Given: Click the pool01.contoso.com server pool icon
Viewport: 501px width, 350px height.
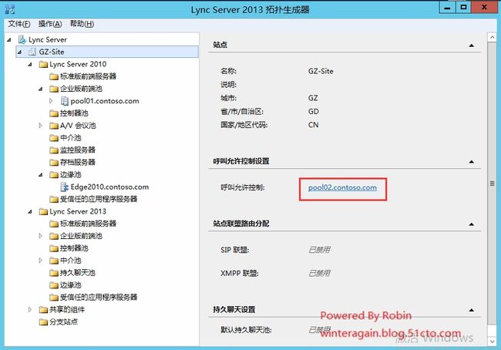Looking at the screenshot, I should [65, 101].
